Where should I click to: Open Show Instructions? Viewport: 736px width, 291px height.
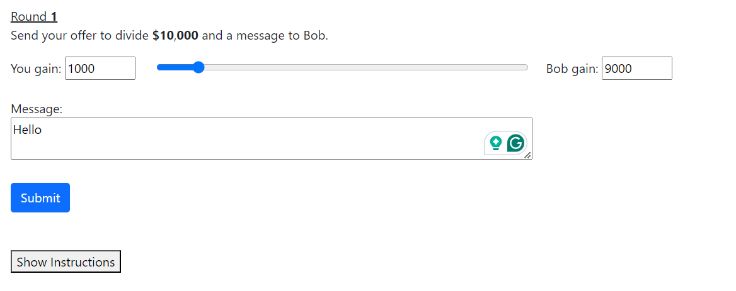(x=66, y=262)
